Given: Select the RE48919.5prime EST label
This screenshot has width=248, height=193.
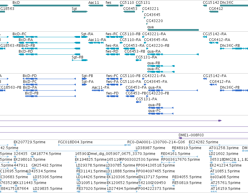Looking at the screenshot, I should pos(187,148).
